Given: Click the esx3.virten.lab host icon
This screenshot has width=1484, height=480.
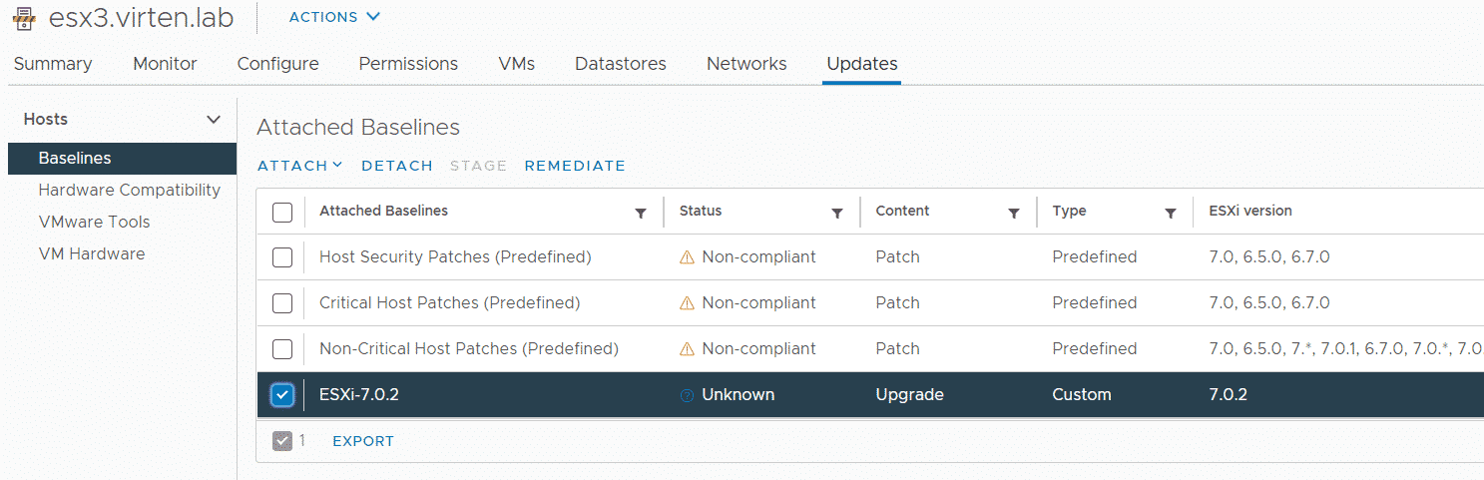Looking at the screenshot, I should click(x=24, y=17).
